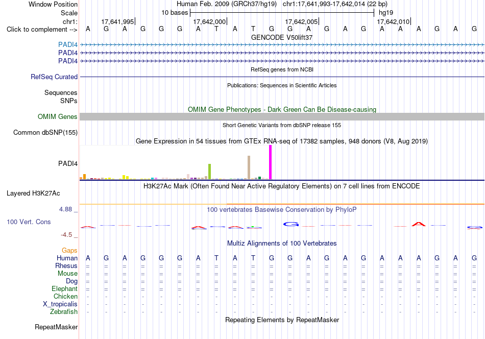Screen dimensions: 485x339
Task: Select the Human alignment row label
Action: [x=67, y=258]
